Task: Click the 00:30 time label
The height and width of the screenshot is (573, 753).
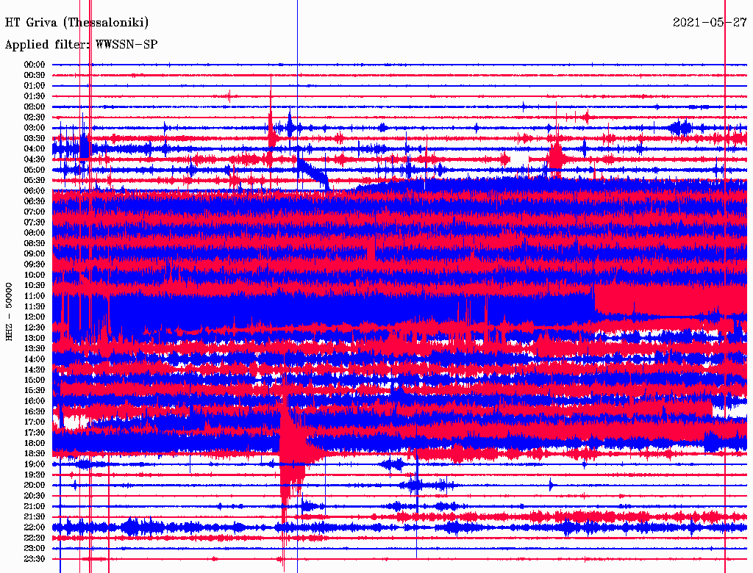Action: pyautogui.click(x=35, y=75)
